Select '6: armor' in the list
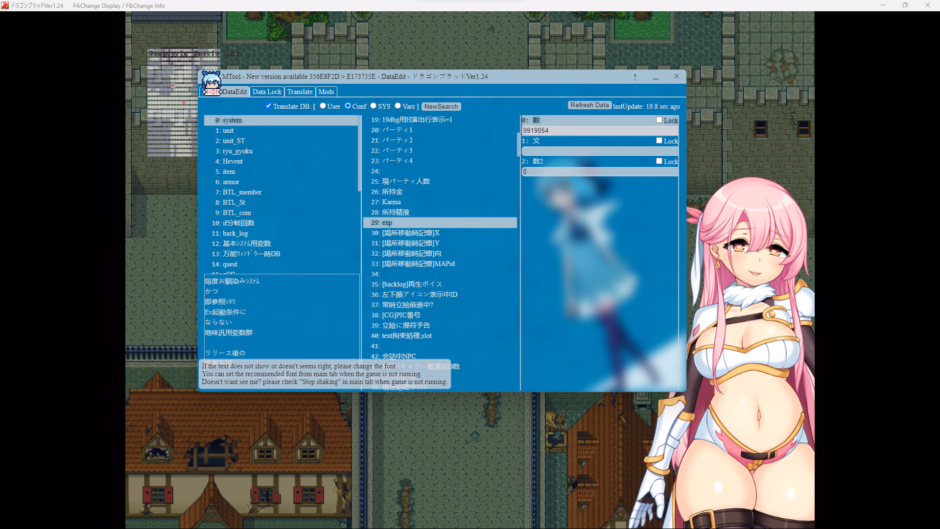This screenshot has width=940, height=529. pos(281,182)
